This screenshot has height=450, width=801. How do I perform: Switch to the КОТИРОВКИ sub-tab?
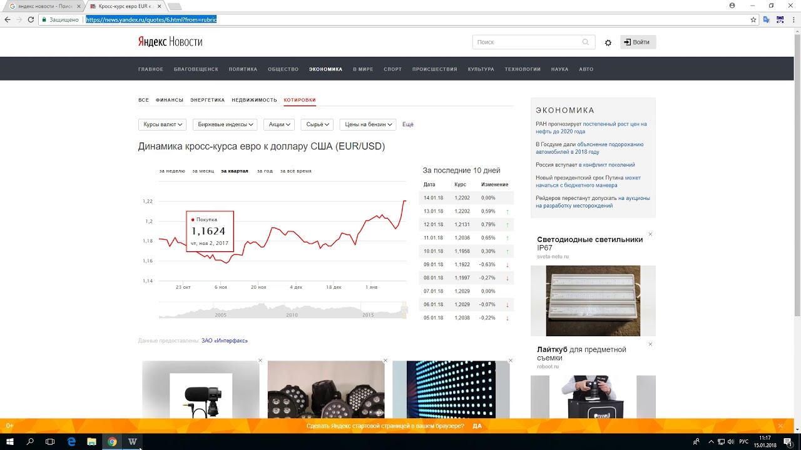[300, 100]
